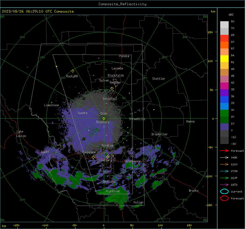Click the yellow 51-54 dBZ swatch

[224, 59]
